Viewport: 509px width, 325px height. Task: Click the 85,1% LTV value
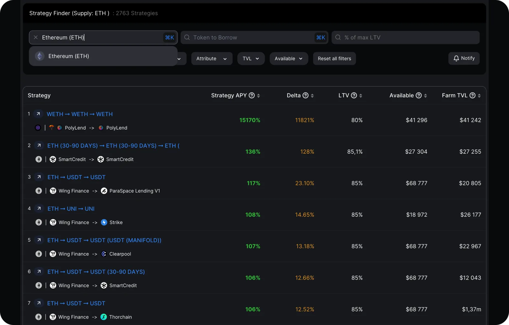tap(355, 152)
